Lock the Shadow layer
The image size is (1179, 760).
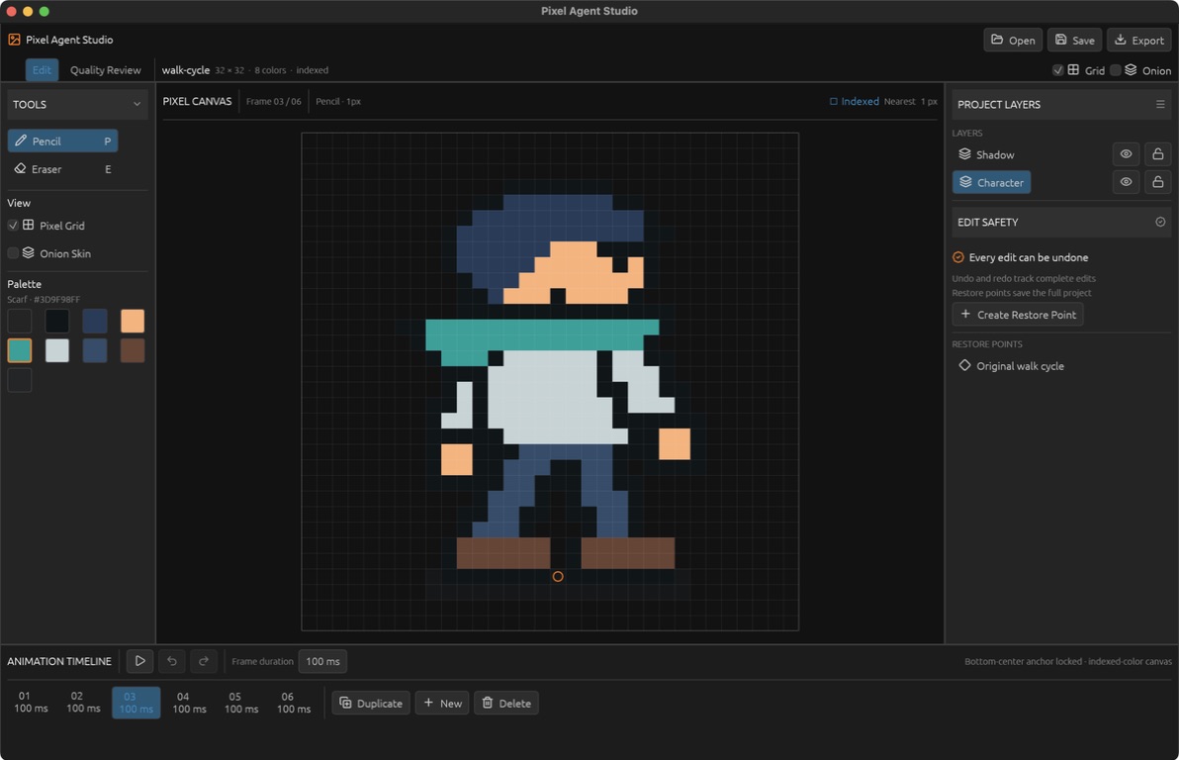pos(1158,154)
